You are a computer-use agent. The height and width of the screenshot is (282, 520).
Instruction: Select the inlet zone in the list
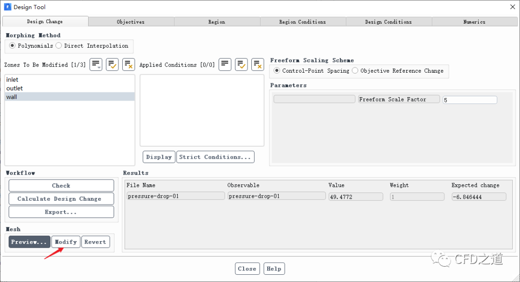click(x=13, y=80)
